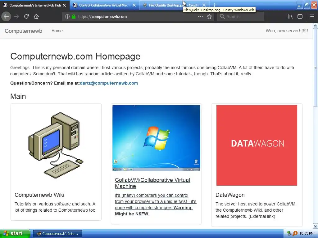Reload the page with the refresh icon
The width and height of the screenshot is (318, 238).
(x=27, y=17)
